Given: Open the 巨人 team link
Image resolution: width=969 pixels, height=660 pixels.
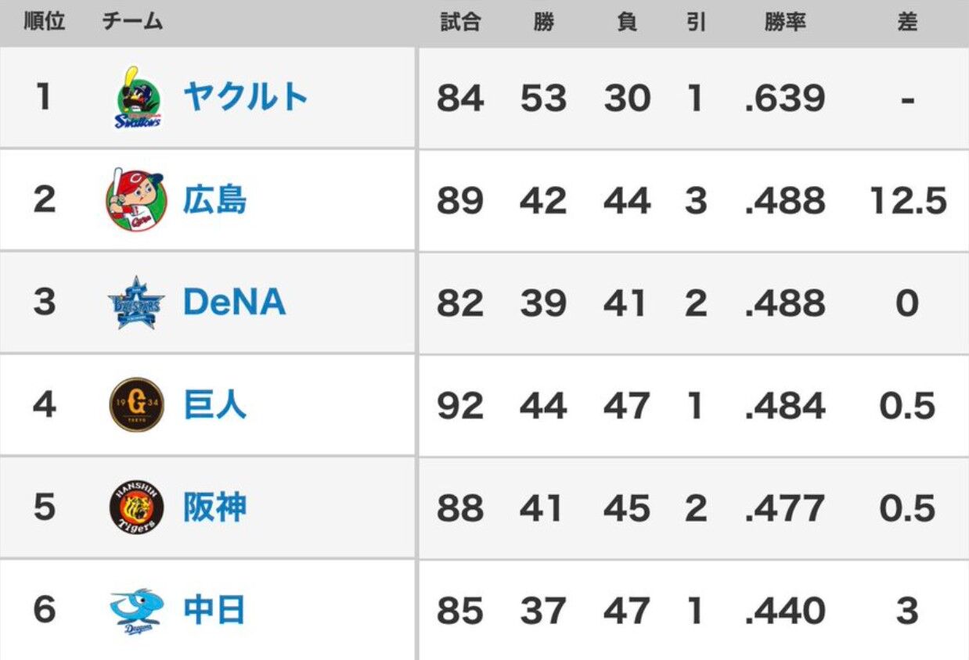Looking at the screenshot, I should point(215,405).
